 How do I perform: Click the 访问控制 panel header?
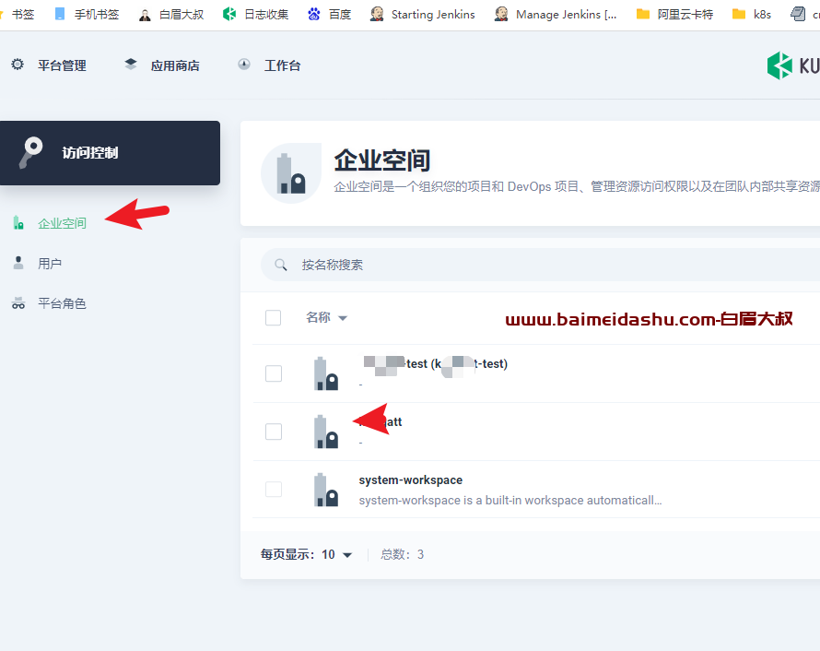(x=110, y=153)
